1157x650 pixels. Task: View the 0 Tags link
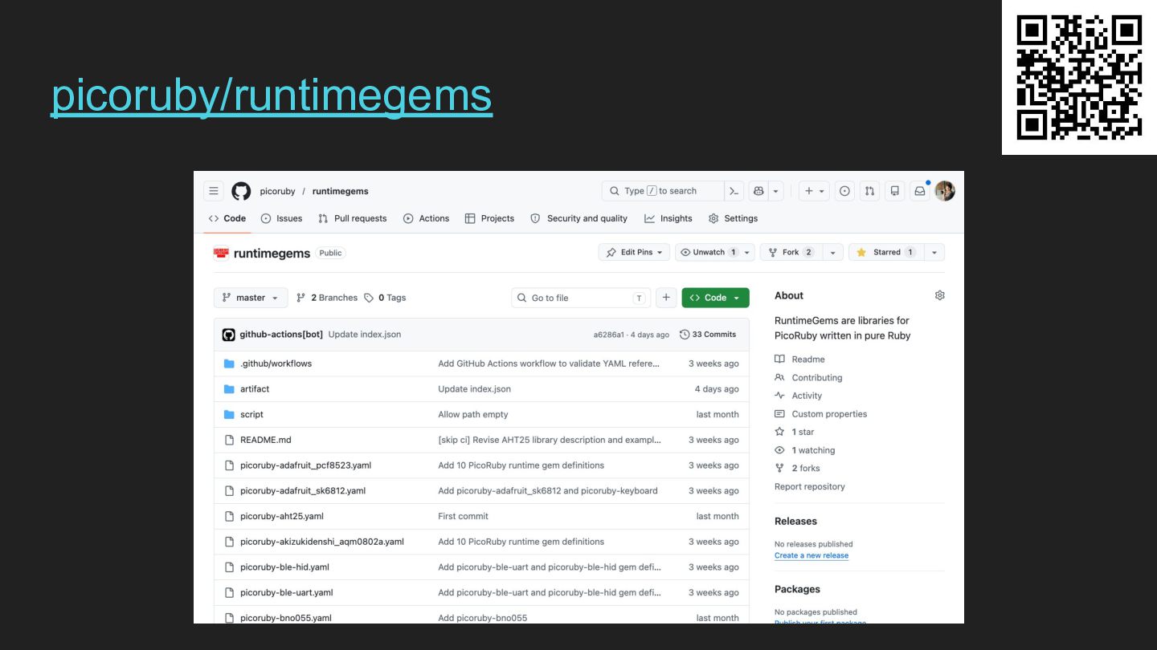point(385,298)
